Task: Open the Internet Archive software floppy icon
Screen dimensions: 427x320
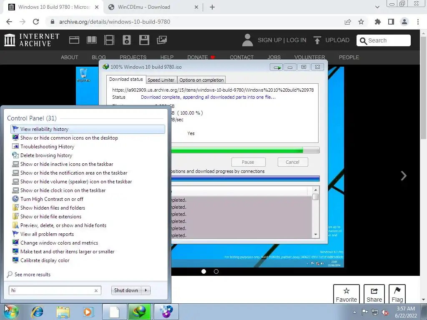Action: (144, 40)
